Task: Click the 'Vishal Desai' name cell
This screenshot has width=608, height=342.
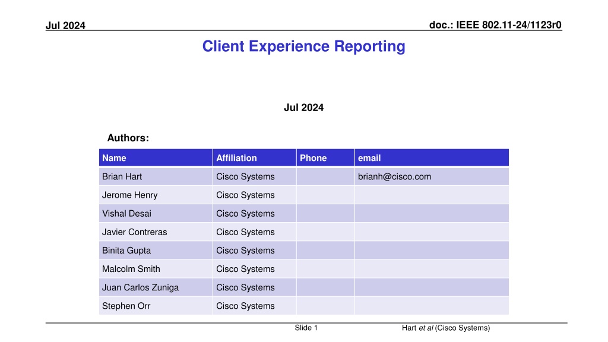Action: pos(126,213)
